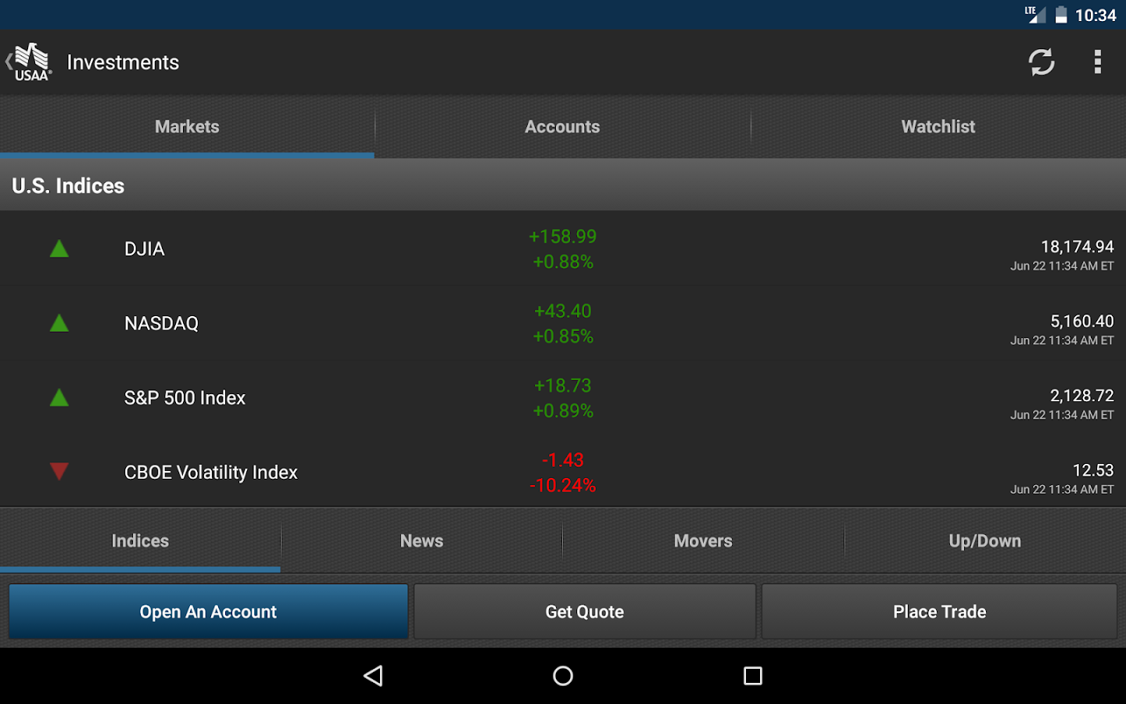Tap the U.S. Indices section header
This screenshot has width=1126, height=704.
point(563,185)
